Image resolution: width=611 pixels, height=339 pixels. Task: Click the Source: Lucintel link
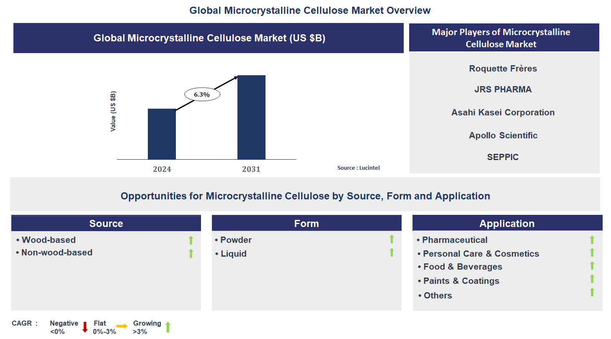(x=358, y=168)
